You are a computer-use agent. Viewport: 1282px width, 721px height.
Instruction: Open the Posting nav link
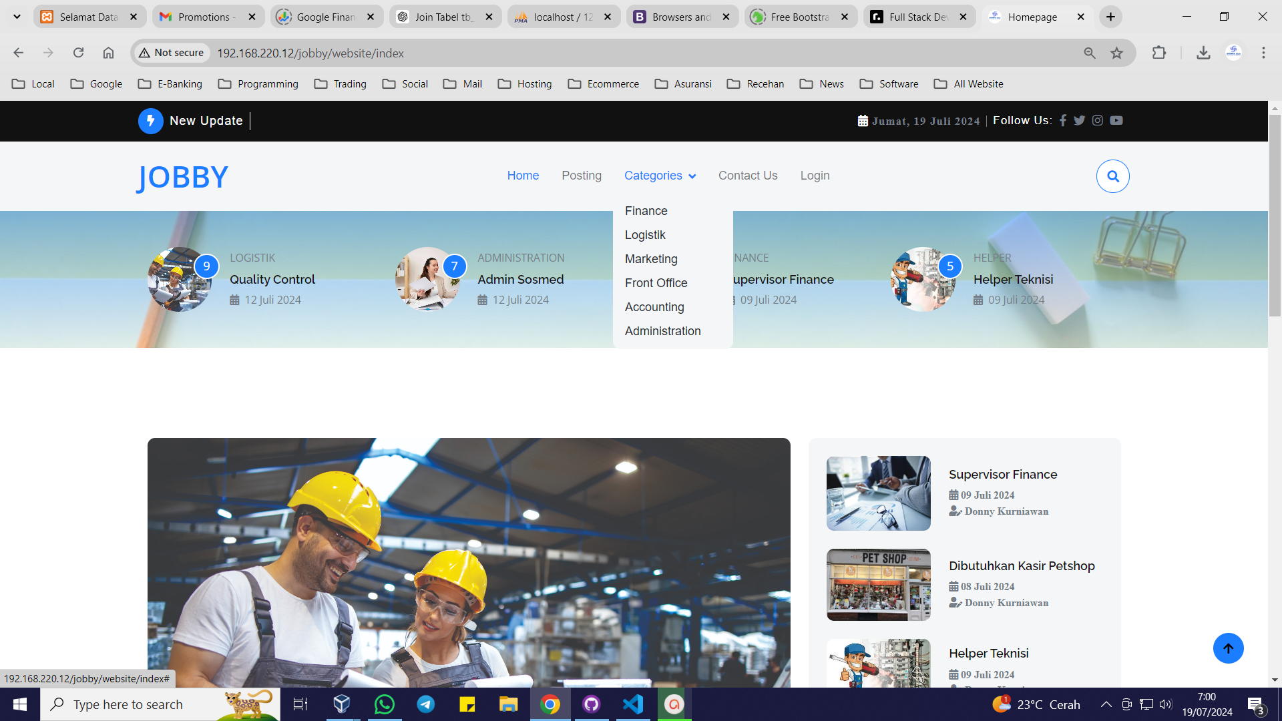click(581, 176)
